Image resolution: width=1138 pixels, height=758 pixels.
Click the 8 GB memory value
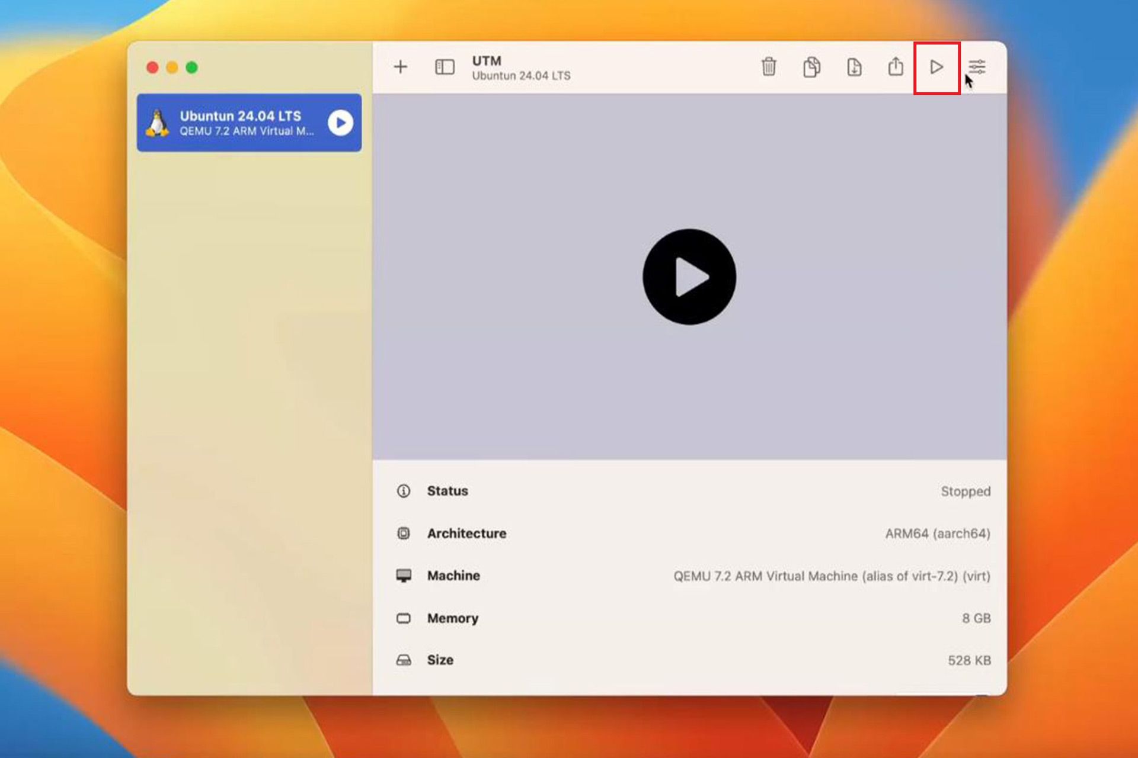click(x=976, y=618)
